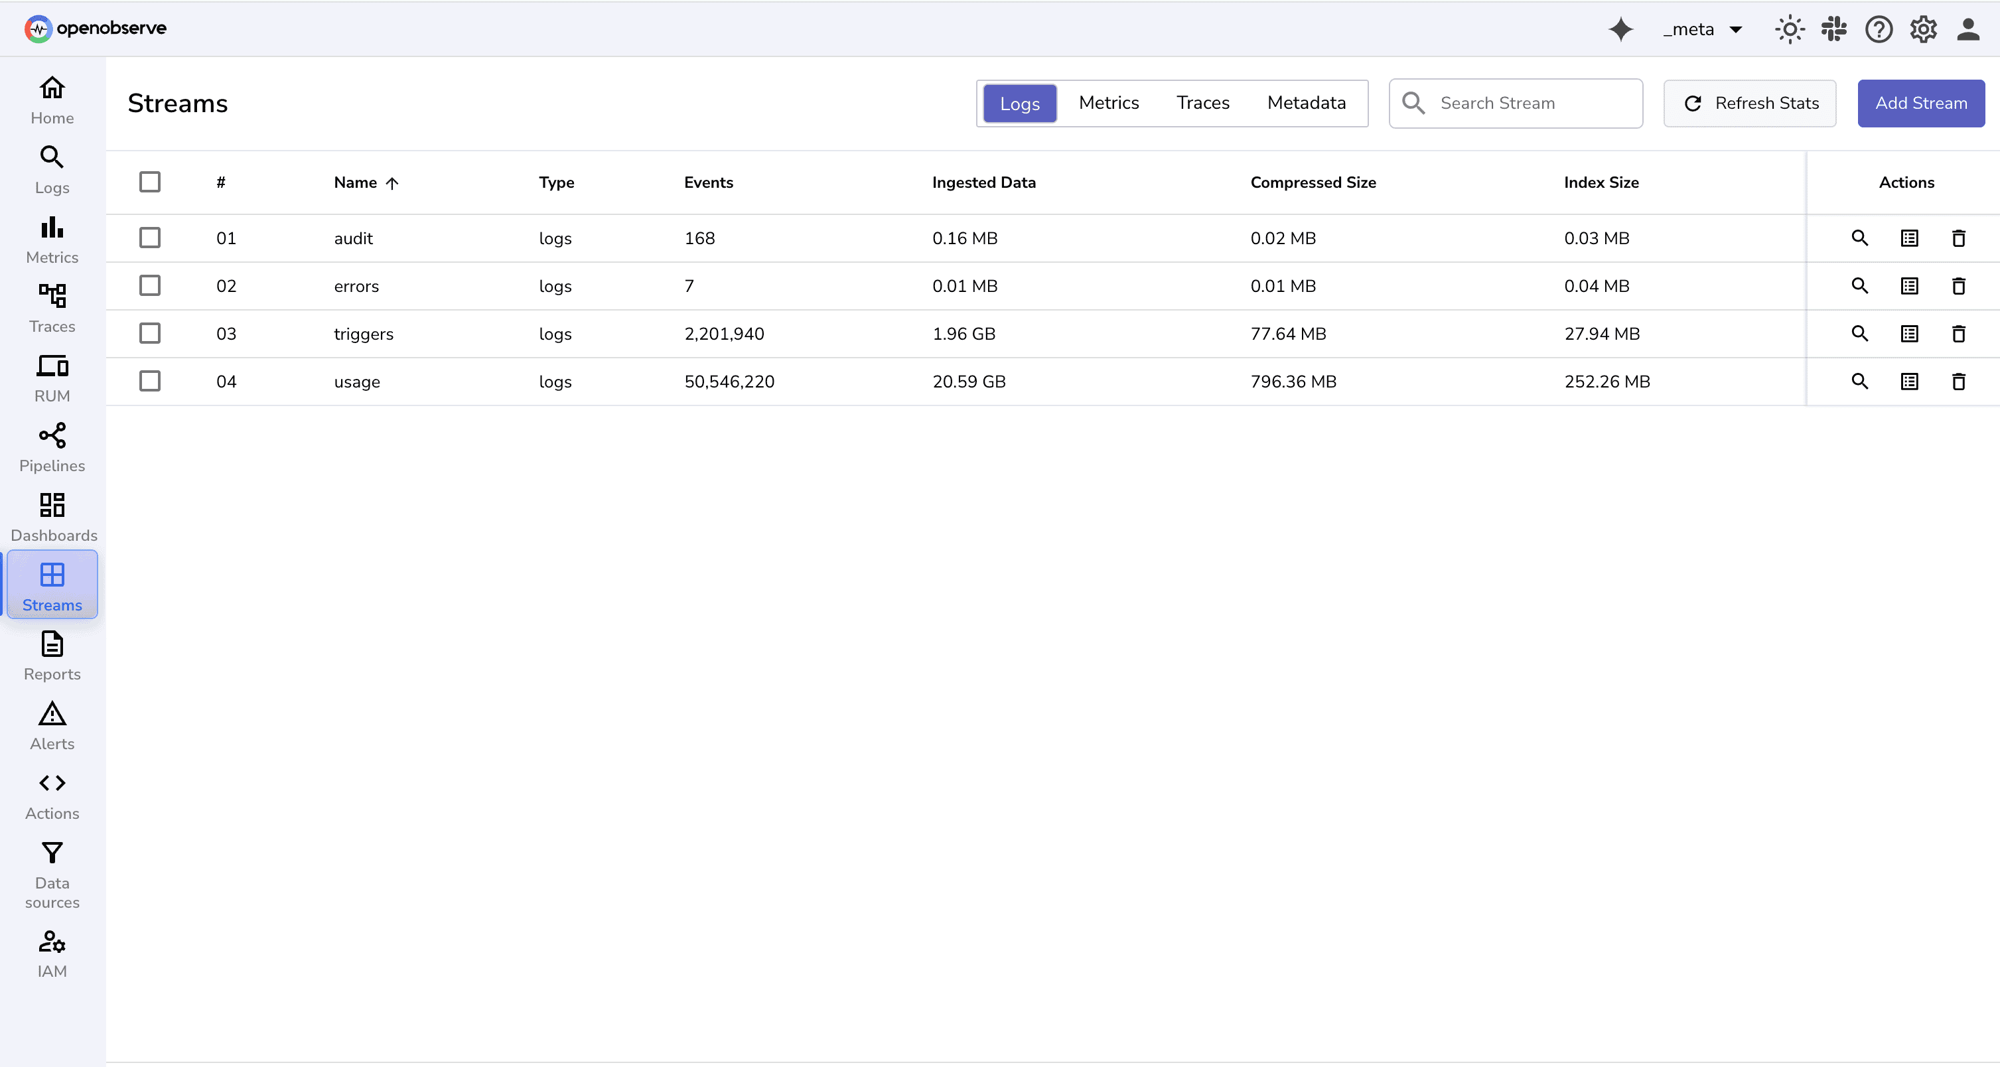Check the row checkbox next to audit
Screen dimensions: 2000x1067
pyautogui.click(x=150, y=238)
